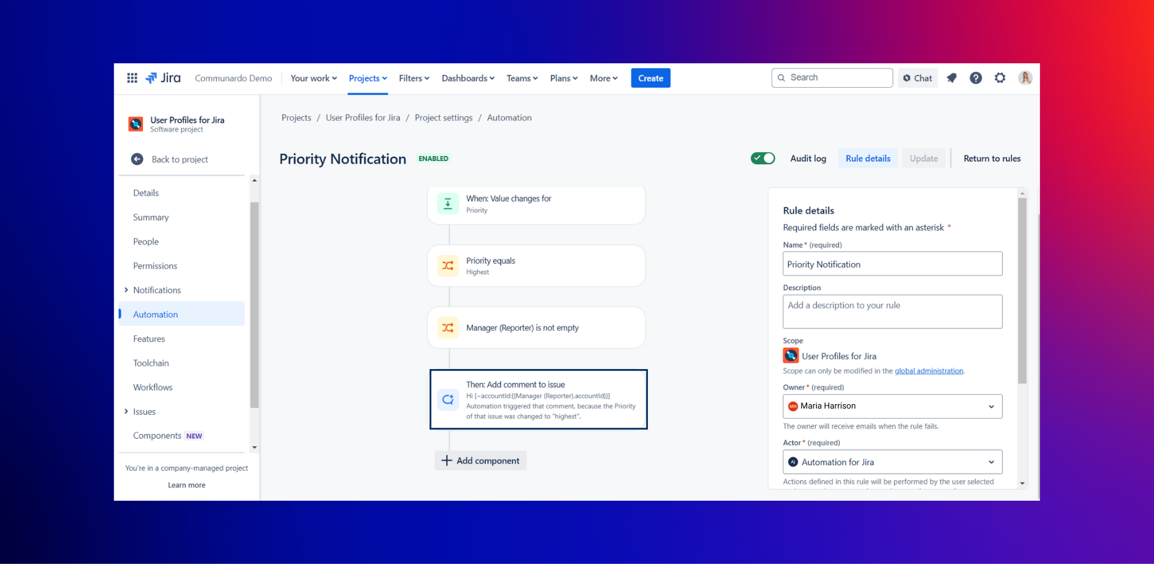Click the Projects breadcrumb link
Viewport: 1154px width, 564px height.
(x=296, y=118)
